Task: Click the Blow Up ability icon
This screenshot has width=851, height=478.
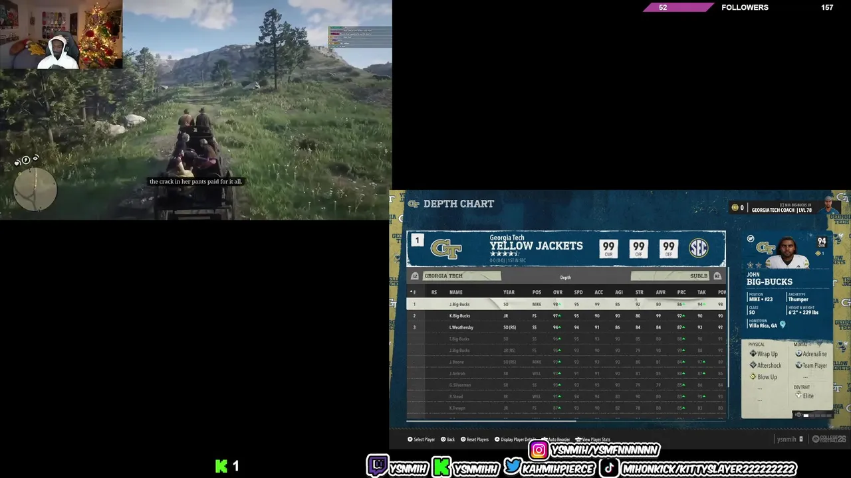Action: pyautogui.click(x=753, y=376)
